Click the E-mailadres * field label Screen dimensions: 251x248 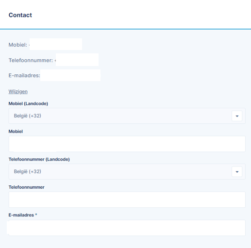coord(23,215)
